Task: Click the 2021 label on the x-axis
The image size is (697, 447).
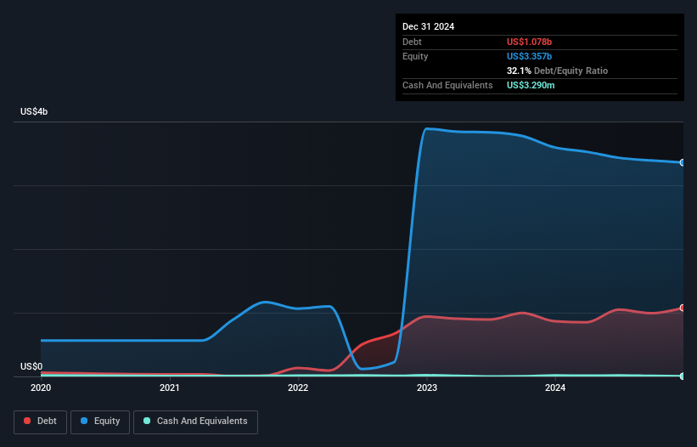Action: click(x=169, y=388)
